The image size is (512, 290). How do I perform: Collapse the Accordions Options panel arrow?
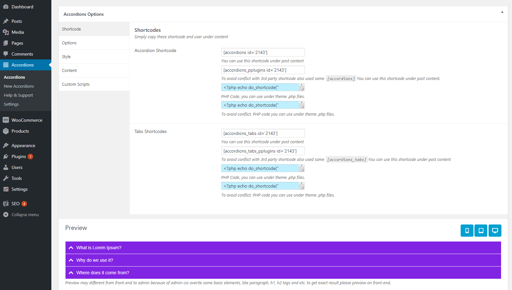pyautogui.click(x=502, y=12)
